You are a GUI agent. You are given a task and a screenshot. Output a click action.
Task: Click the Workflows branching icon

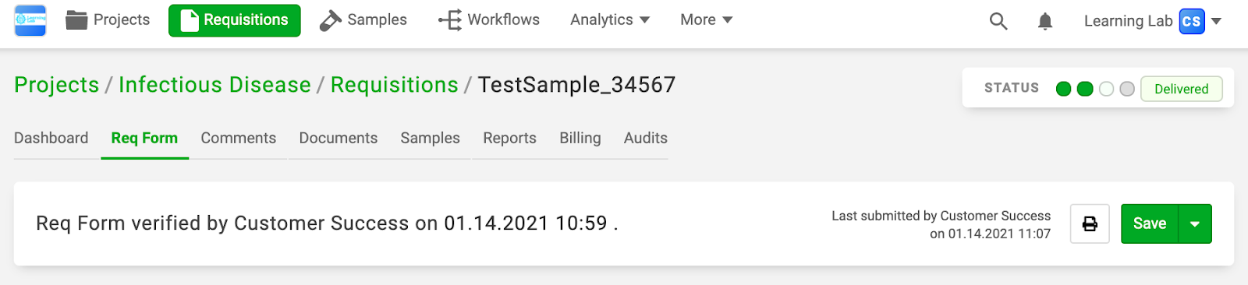(x=450, y=20)
